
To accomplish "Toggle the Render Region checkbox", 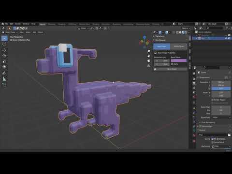I will coord(213,100).
